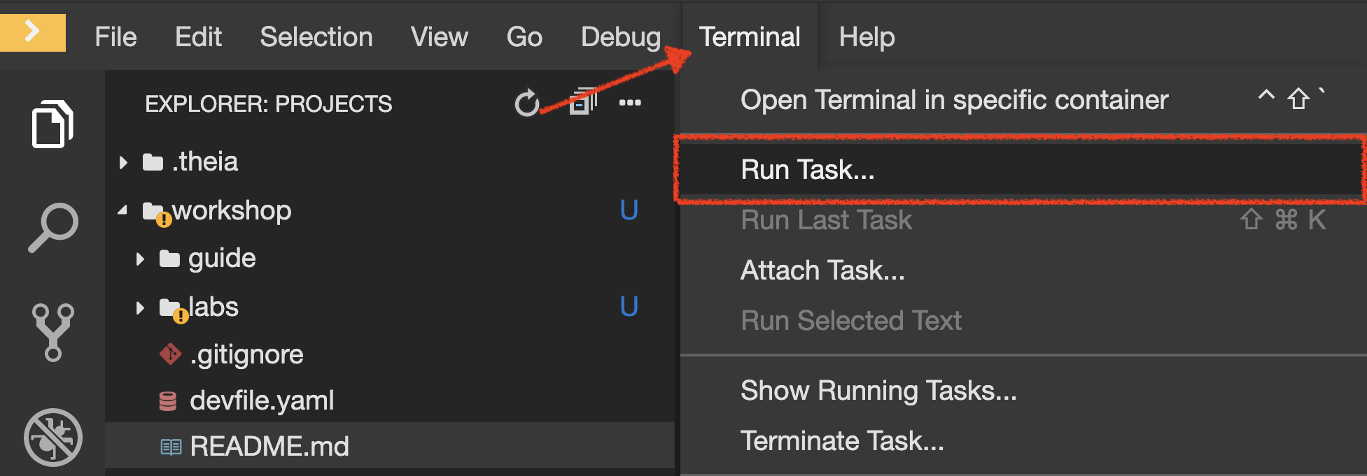Expand the .theia folder
This screenshot has width=1367, height=476.
coord(123,161)
